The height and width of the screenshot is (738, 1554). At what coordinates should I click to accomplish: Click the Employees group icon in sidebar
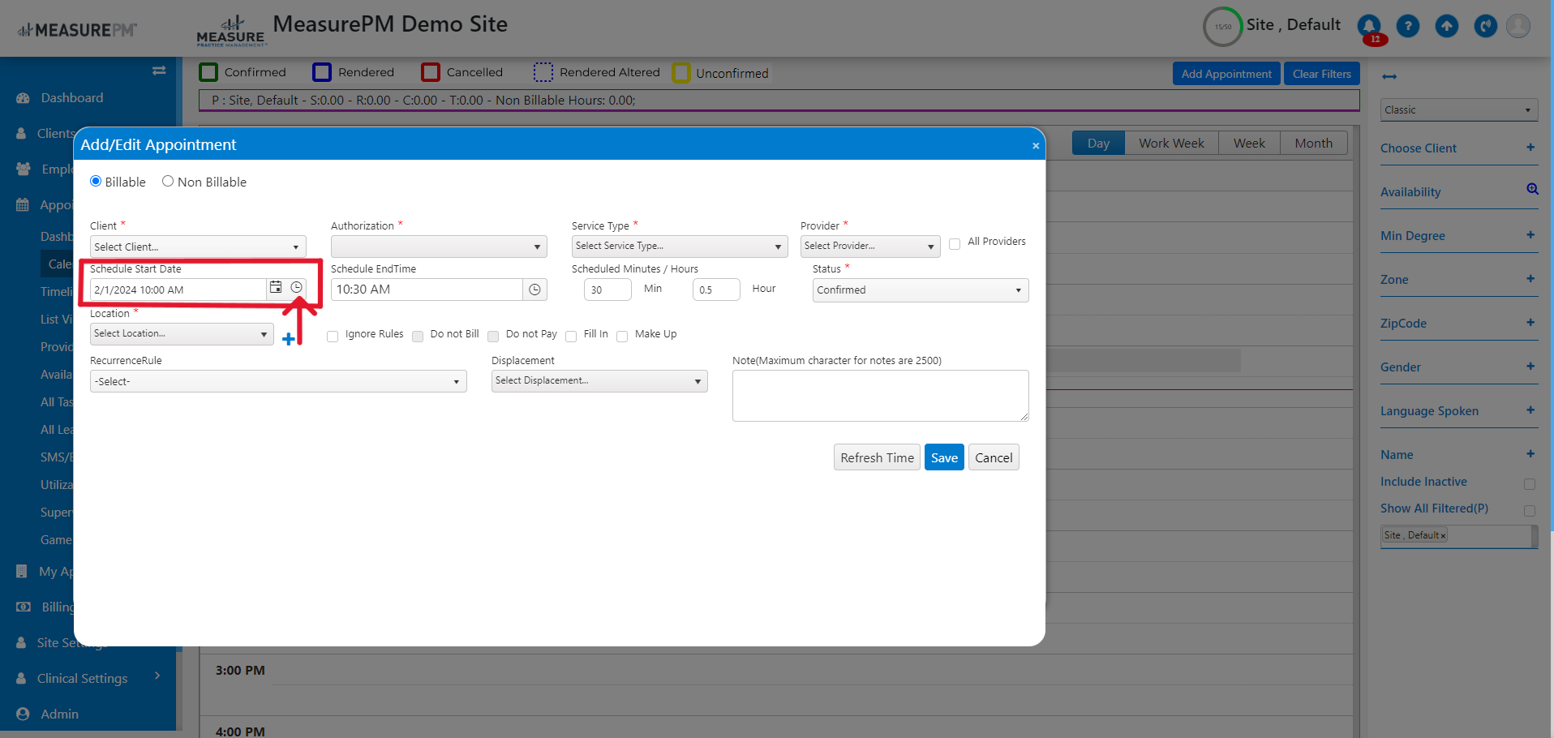coord(24,169)
